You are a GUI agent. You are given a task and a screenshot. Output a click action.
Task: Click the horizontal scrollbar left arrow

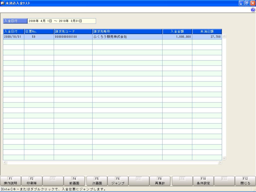pos(5,162)
